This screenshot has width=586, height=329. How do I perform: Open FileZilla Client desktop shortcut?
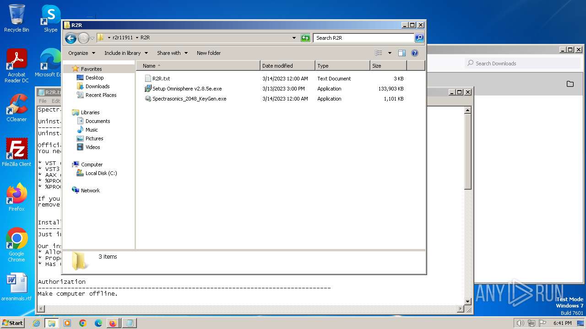click(16, 153)
